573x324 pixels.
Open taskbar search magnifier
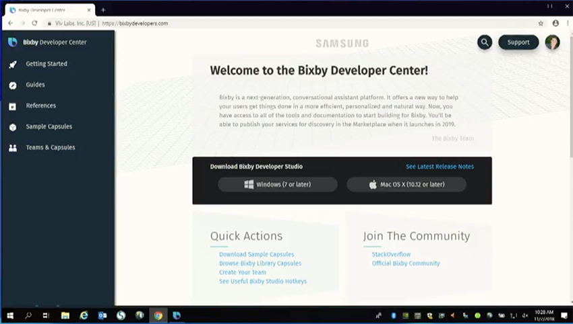(x=28, y=316)
